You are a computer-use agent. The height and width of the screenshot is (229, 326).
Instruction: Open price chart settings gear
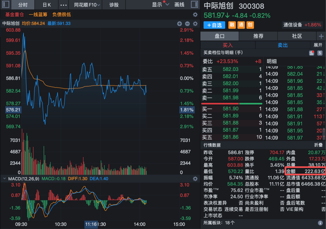(x=195, y=24)
